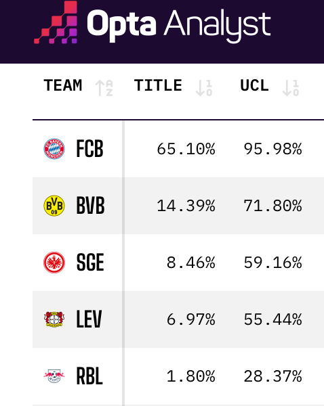
Task: Click FCB title probability 65.10%
Action: (x=186, y=149)
